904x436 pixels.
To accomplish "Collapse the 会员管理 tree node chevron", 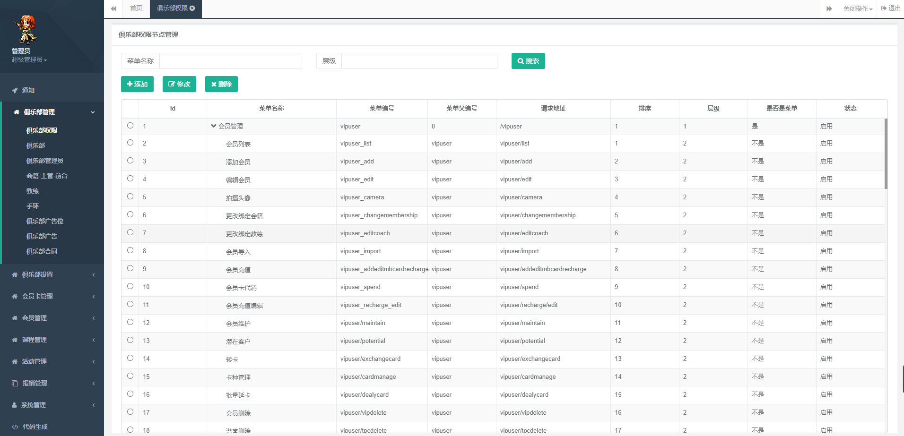I will pyautogui.click(x=214, y=126).
